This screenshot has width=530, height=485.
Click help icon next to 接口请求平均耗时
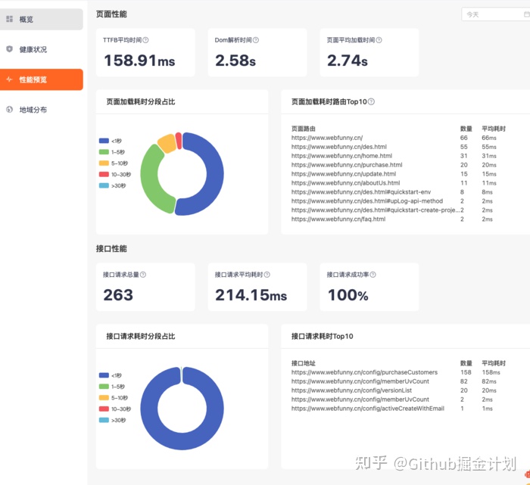[x=267, y=275]
